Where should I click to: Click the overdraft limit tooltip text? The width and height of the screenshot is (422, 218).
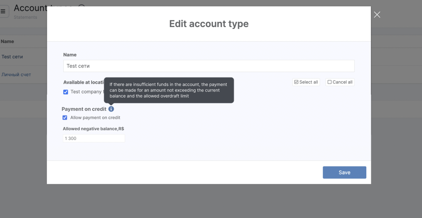click(x=168, y=90)
